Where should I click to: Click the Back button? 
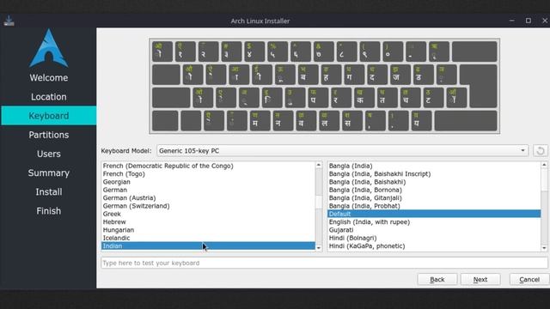point(437,280)
